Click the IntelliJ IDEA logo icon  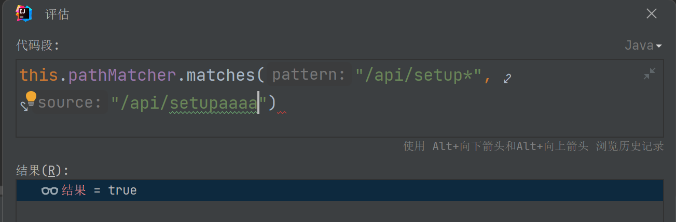(x=24, y=13)
